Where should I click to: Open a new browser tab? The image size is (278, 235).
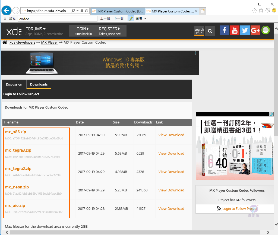pos(203,11)
